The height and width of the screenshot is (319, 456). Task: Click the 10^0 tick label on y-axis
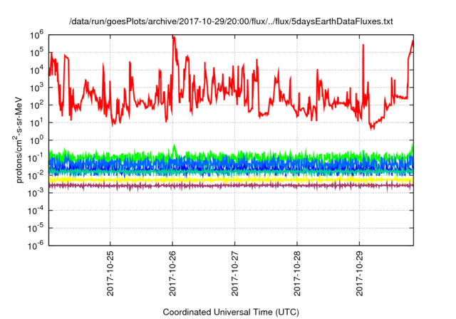(x=36, y=140)
